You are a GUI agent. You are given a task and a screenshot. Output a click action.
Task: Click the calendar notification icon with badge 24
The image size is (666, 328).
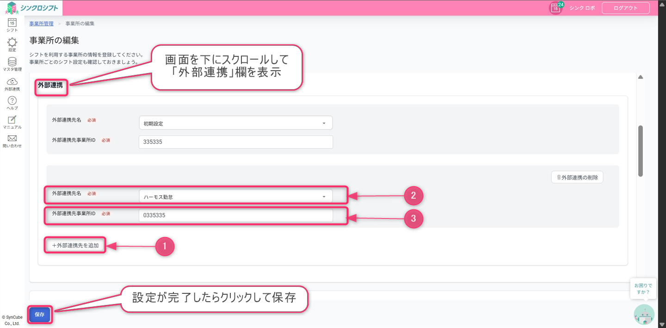click(556, 8)
